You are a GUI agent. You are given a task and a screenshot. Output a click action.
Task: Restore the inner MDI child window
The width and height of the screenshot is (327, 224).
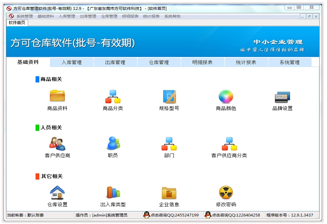pyautogui.click(x=310, y=16)
